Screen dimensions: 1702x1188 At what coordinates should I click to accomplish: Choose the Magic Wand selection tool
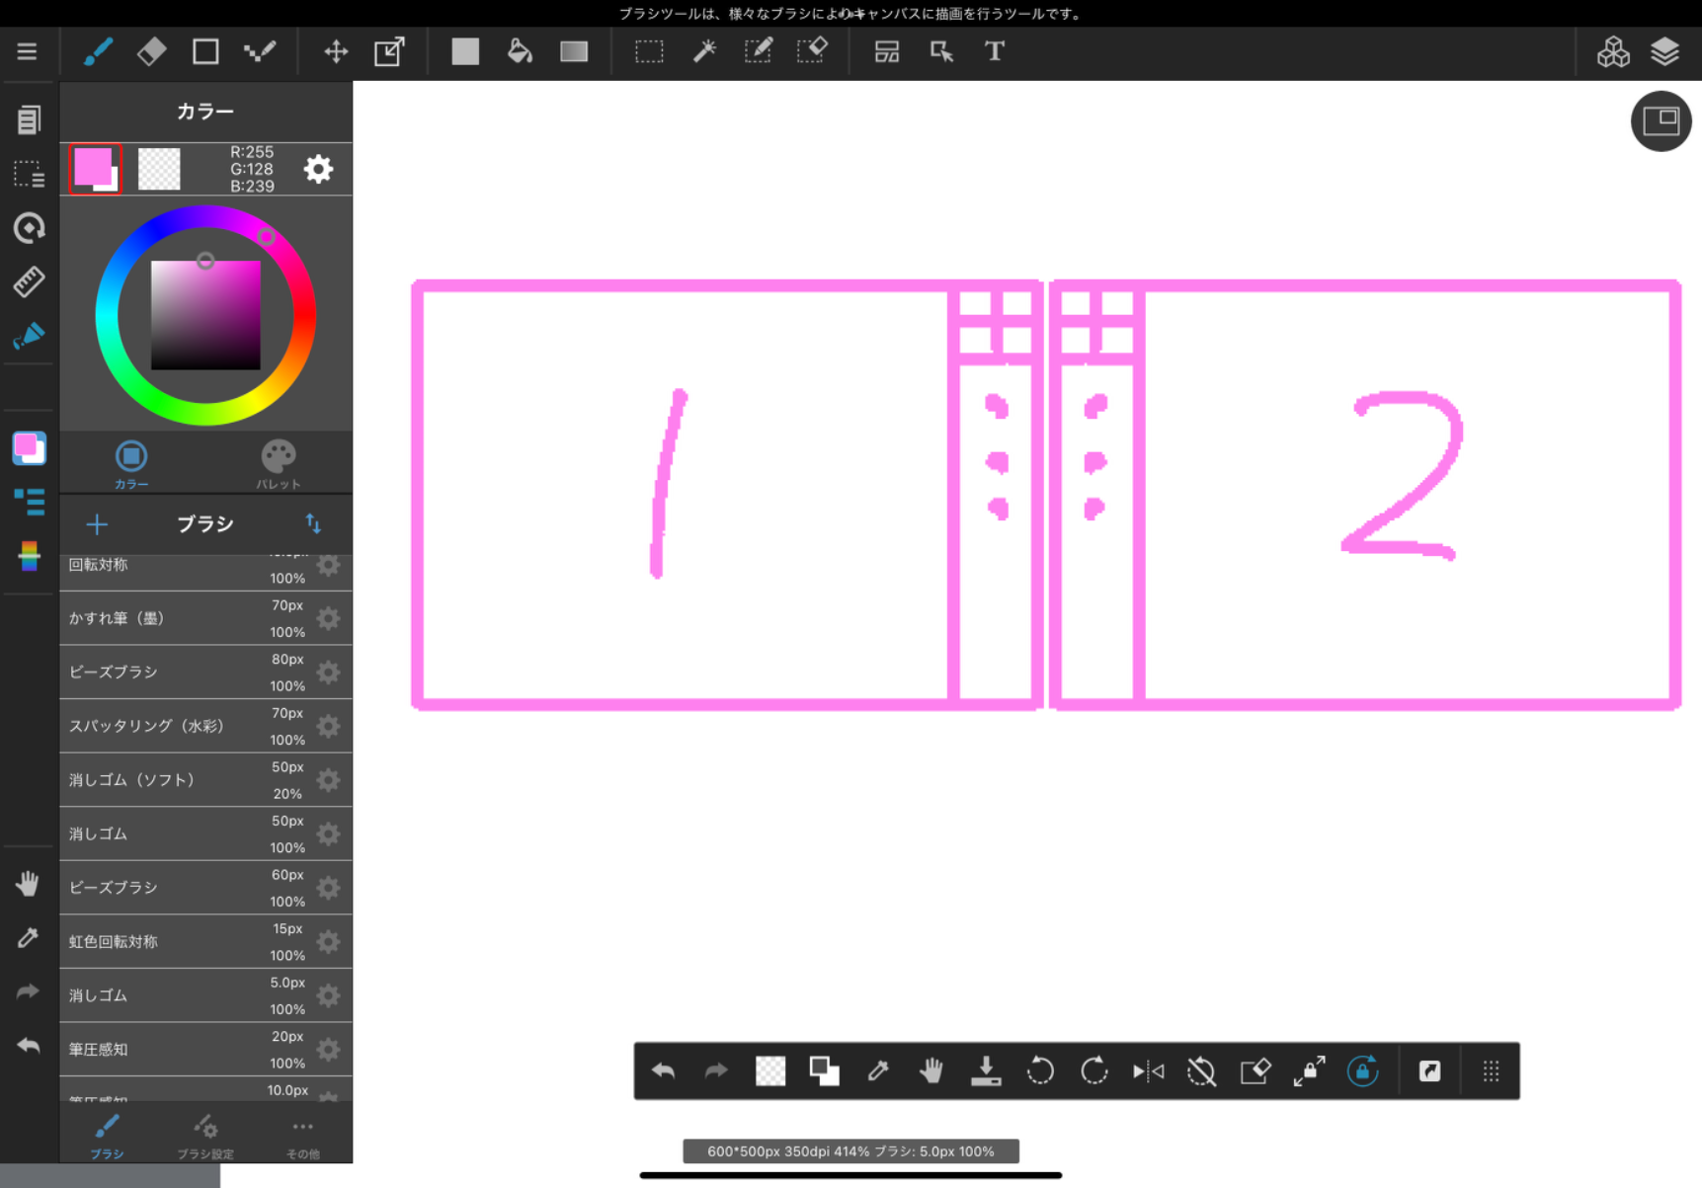(x=704, y=51)
